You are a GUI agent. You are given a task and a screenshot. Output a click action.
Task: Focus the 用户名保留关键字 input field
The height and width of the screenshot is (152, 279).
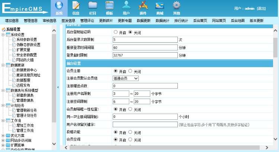[145, 125]
